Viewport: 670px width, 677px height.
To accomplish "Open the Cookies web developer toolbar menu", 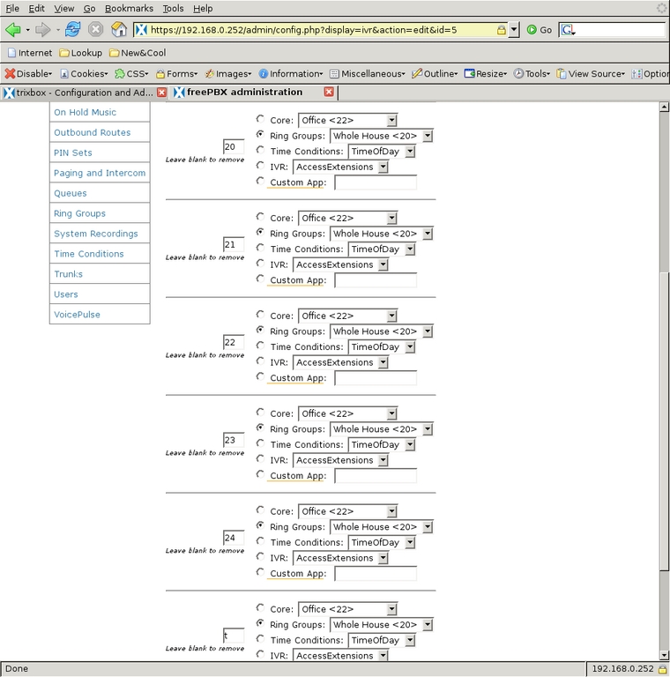I will tap(86, 74).
